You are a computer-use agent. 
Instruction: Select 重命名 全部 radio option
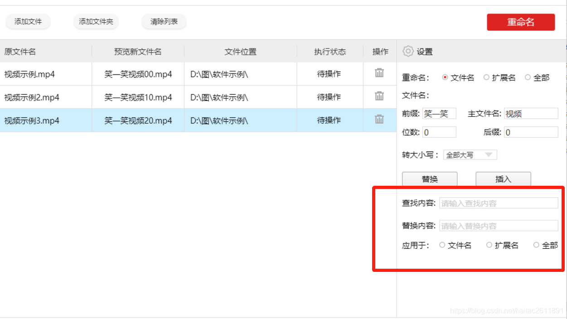(528, 77)
